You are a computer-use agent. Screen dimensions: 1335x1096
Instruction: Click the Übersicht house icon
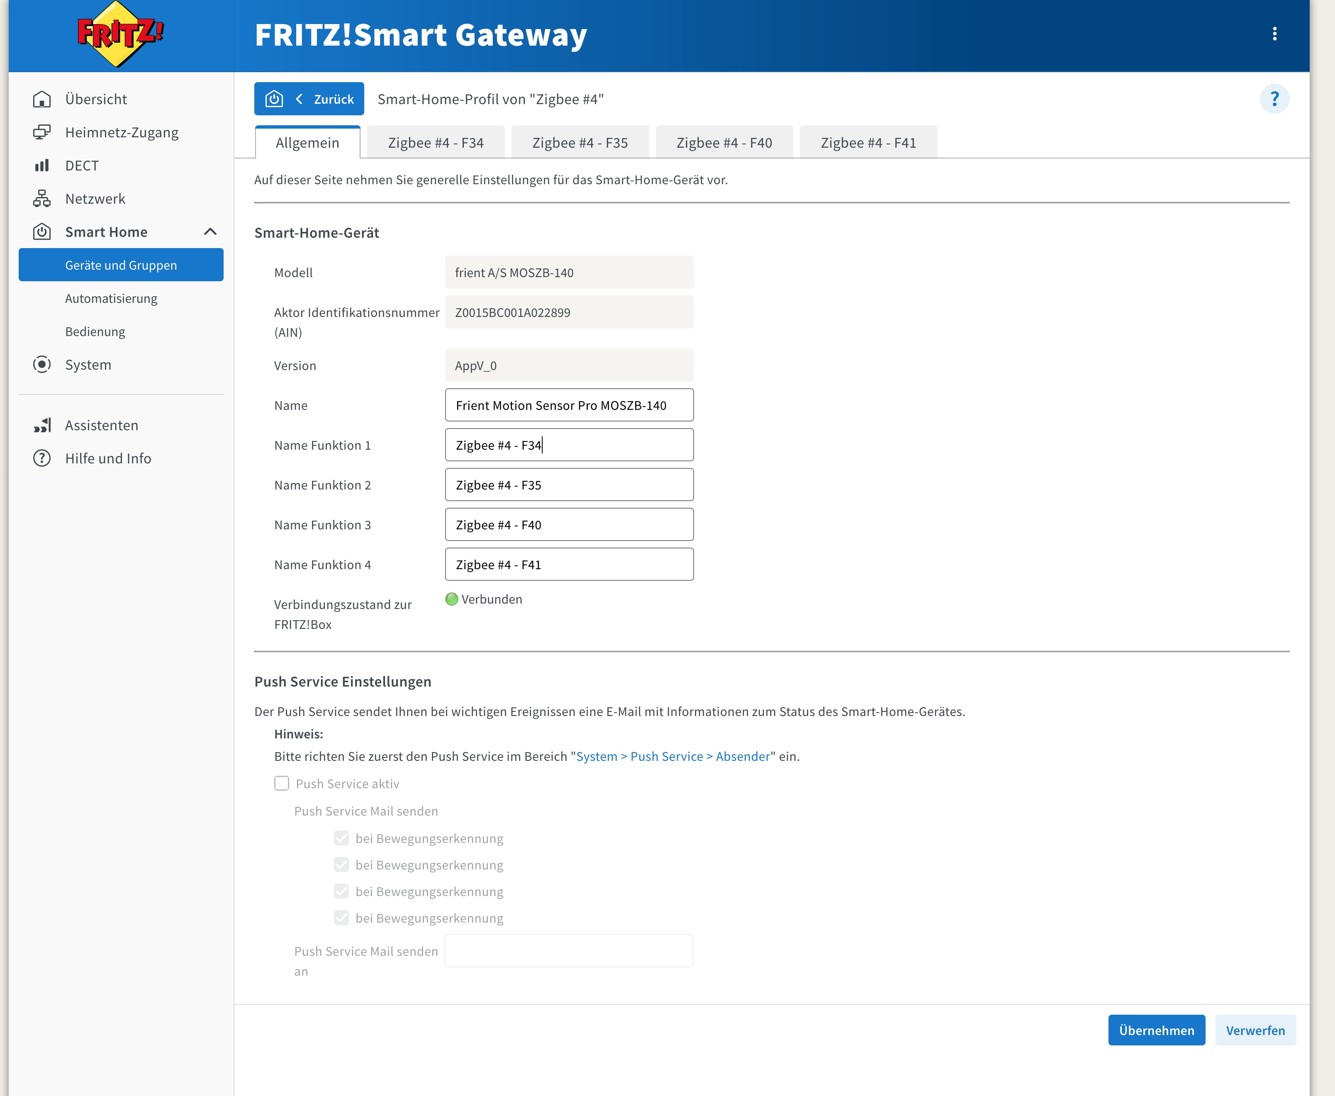point(41,99)
